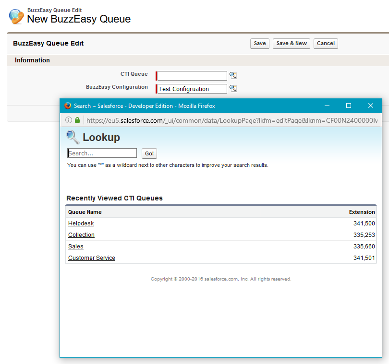Click the small magnifier beside the Lookup title
The width and height of the screenshot is (389, 364).
(73, 138)
